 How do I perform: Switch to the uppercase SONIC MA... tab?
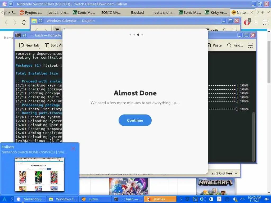pos(111,12)
